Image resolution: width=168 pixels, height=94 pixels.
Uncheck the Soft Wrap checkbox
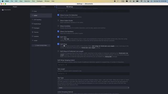pyautogui.click(x=58, y=44)
